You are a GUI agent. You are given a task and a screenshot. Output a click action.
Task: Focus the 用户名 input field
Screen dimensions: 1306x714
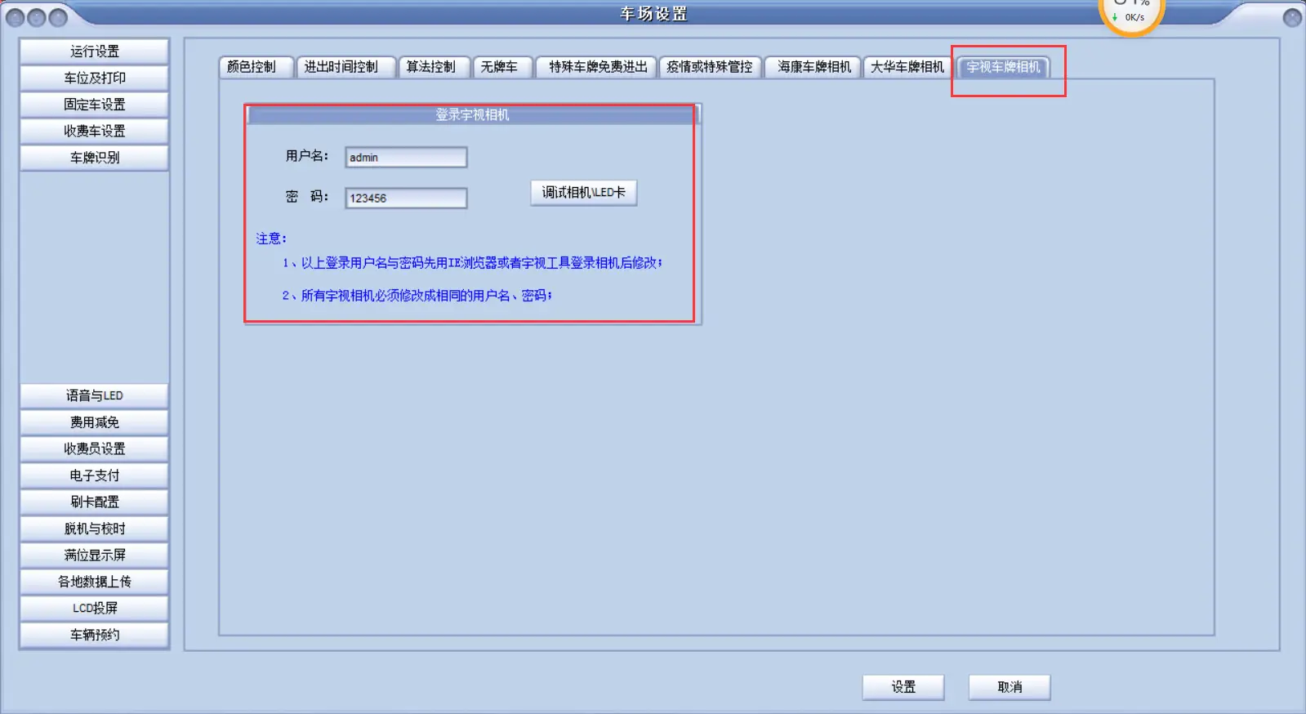[406, 158]
